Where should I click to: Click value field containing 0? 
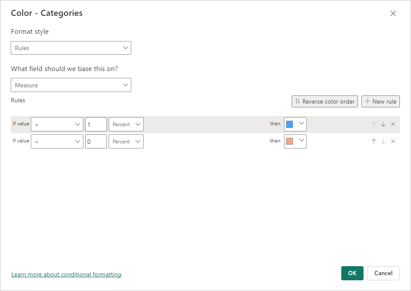[96, 141]
